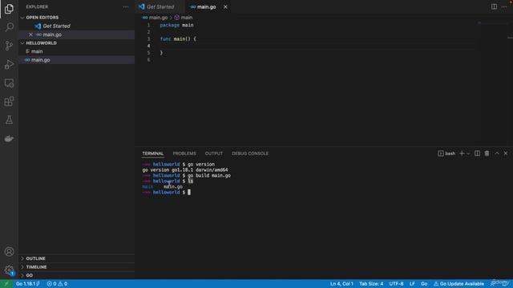
Task: Collapse the HELLOWORLD folder section
Action: (x=41, y=43)
